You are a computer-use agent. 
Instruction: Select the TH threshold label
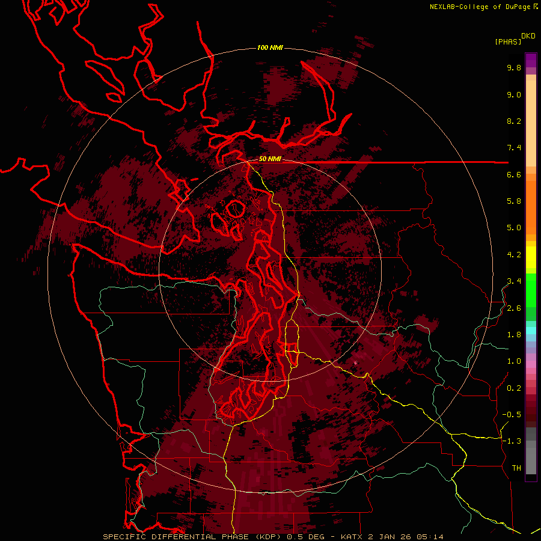pos(516,468)
